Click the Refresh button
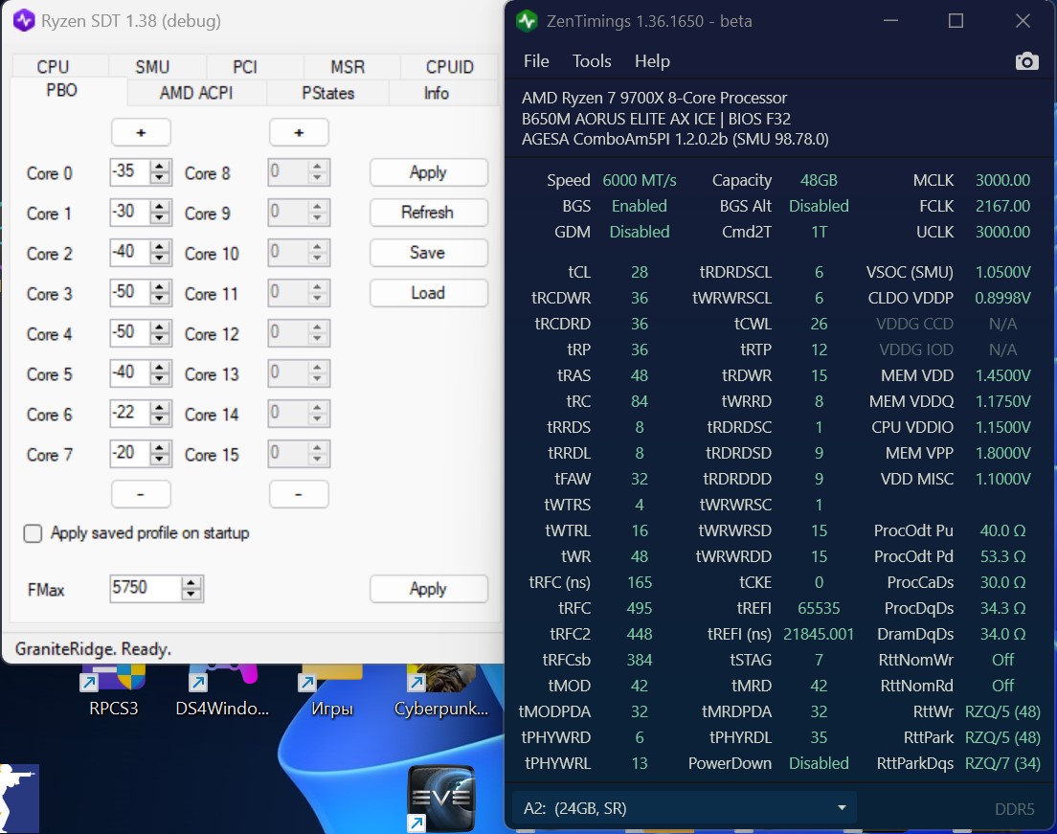 (428, 213)
